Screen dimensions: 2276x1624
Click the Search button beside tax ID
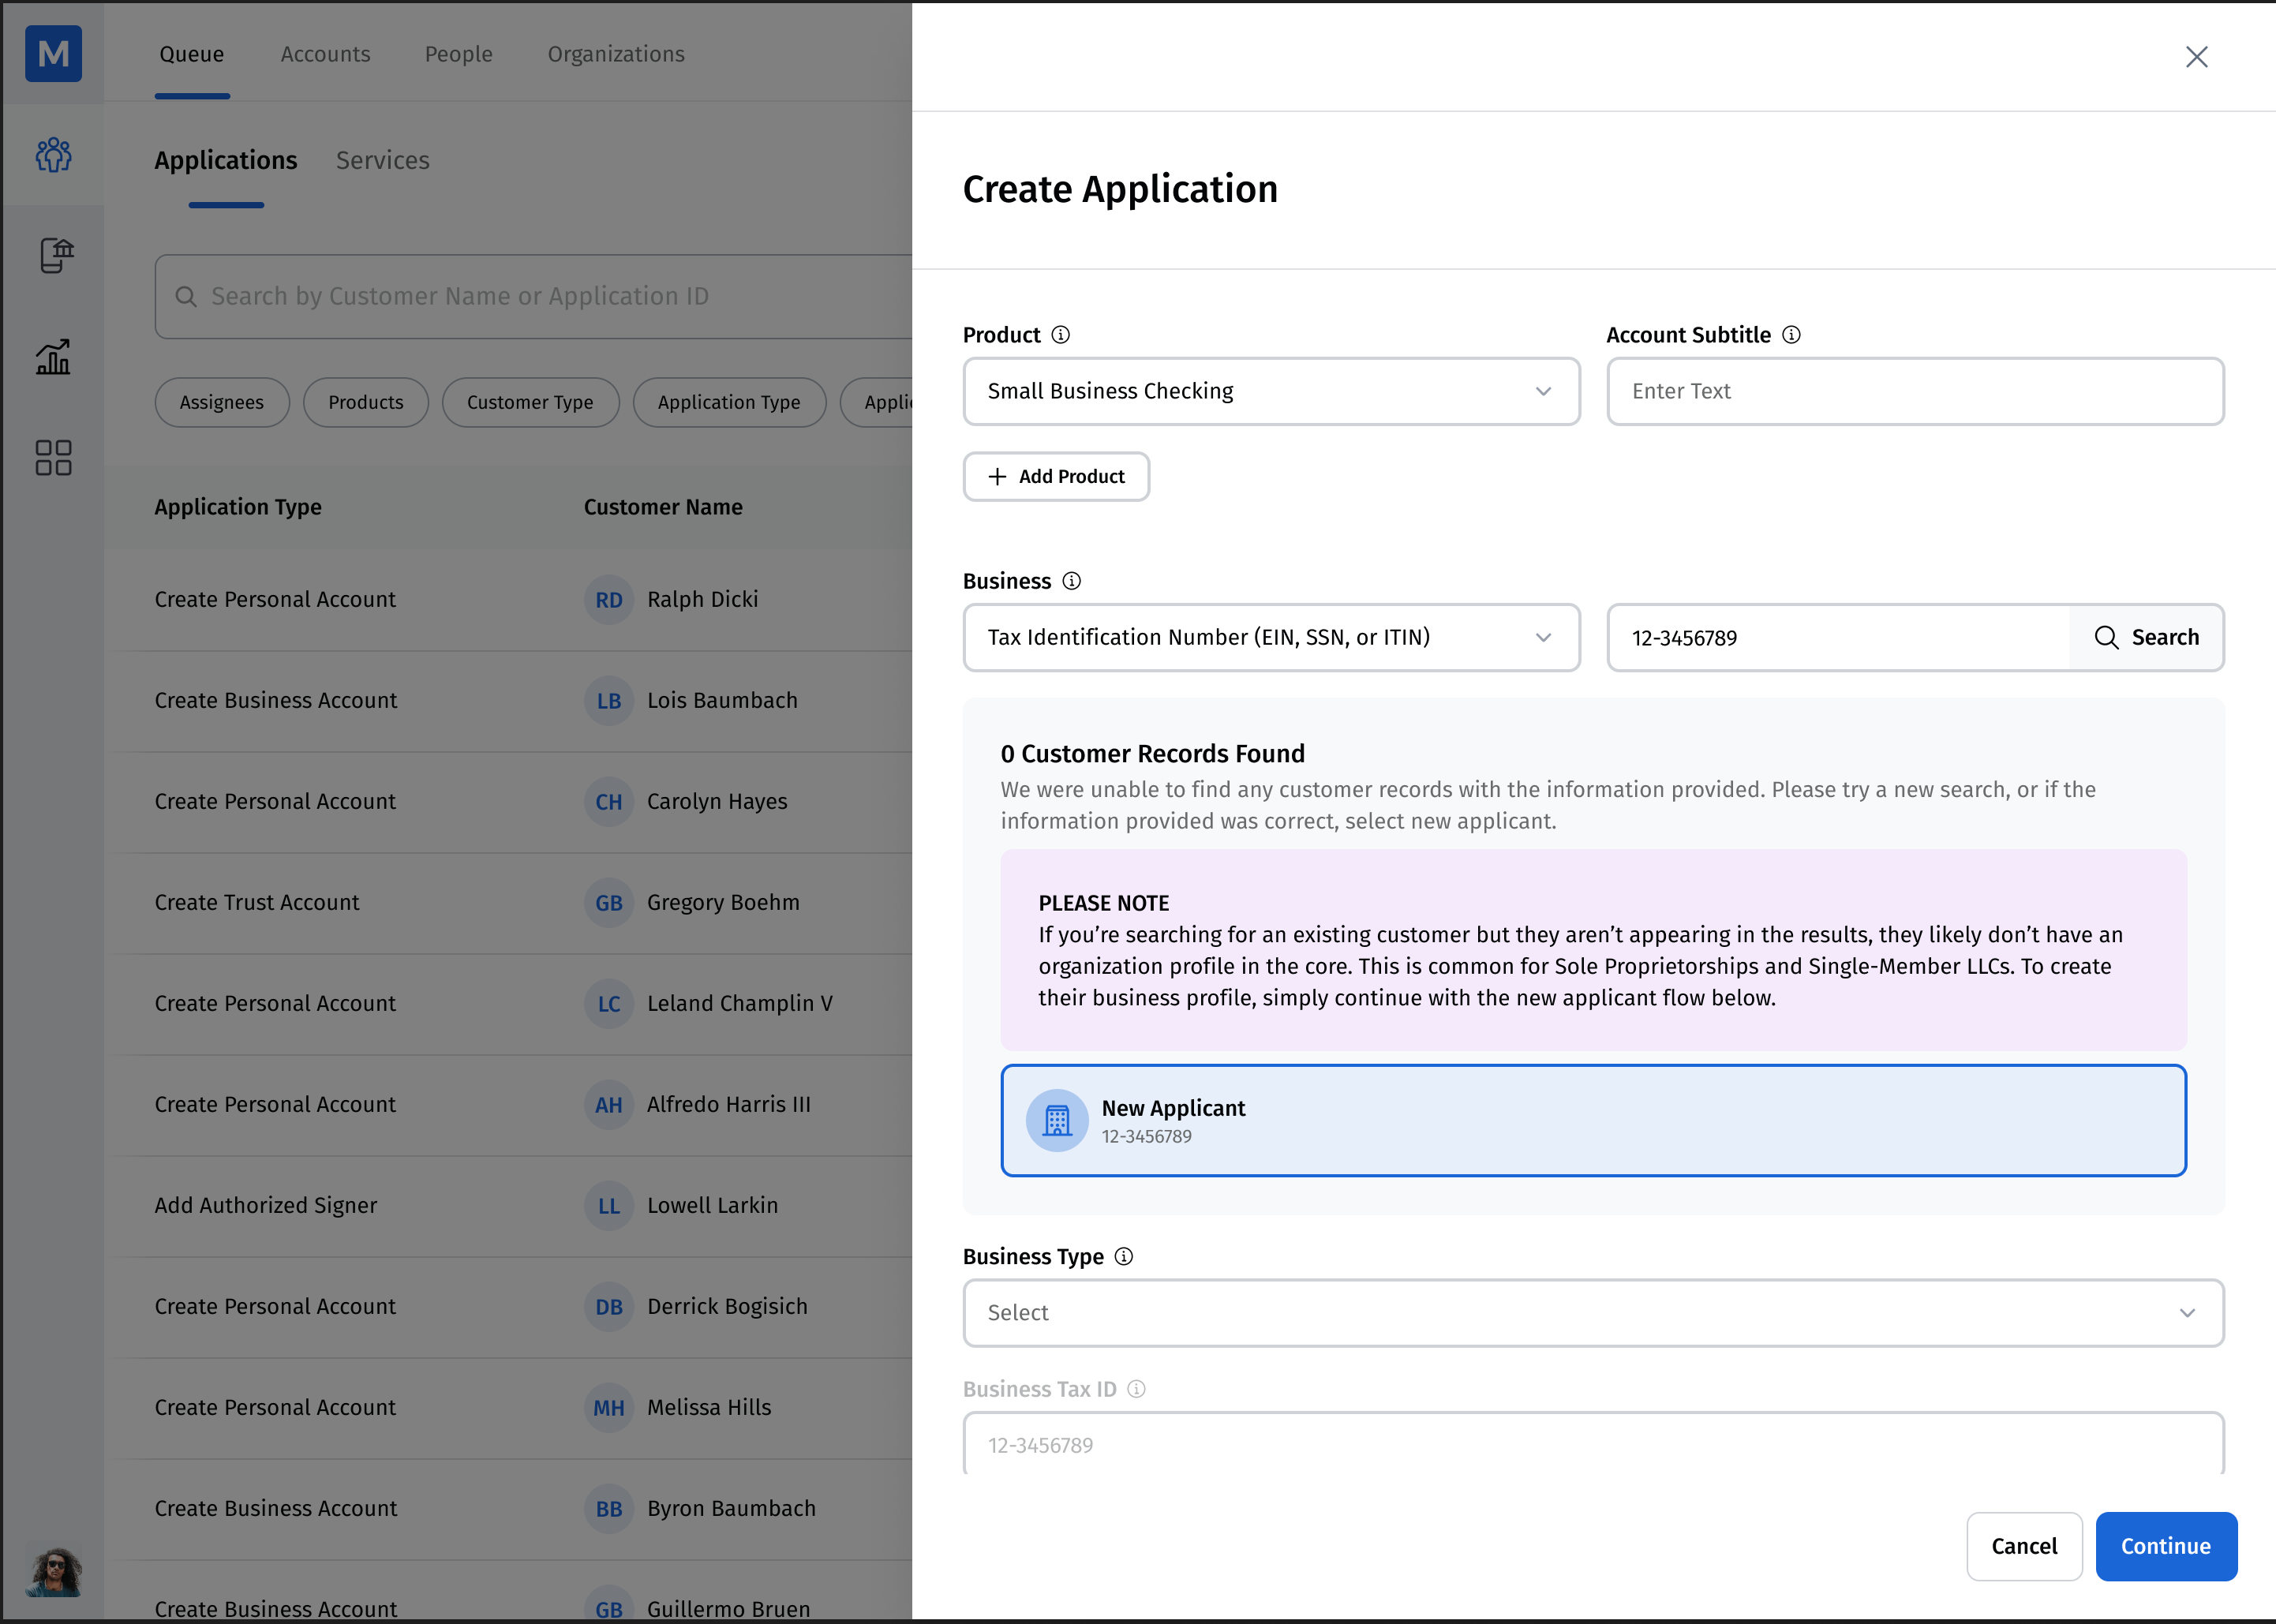point(2146,637)
